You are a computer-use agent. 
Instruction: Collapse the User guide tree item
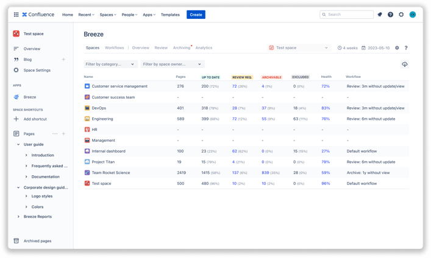point(18,144)
